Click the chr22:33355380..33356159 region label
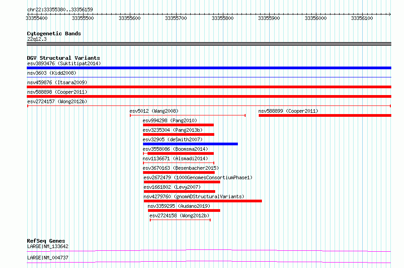 coord(60,10)
